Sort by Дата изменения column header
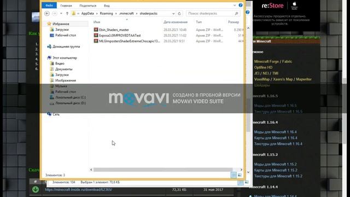The image size is (350, 197). click(x=176, y=22)
